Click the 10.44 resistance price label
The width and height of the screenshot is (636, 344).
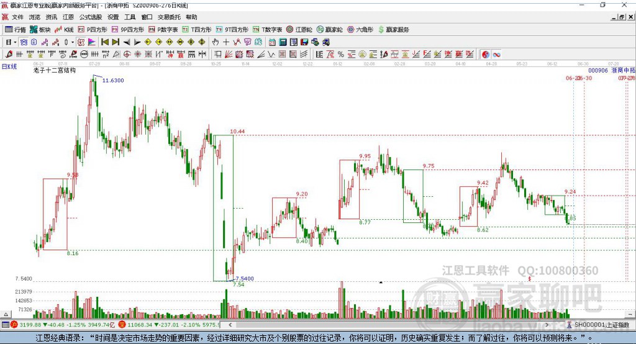pyautogui.click(x=237, y=132)
